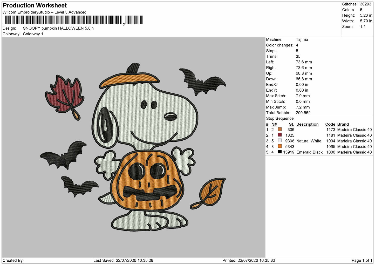Viewport: 375px width, 265px height.
Task: Select Total Bobbin value 200.55ft
Action: coord(303,113)
